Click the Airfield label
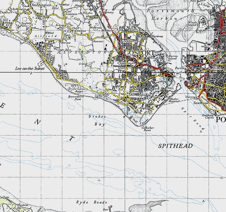This screenshot has width=226, height=212. click(46, 36)
